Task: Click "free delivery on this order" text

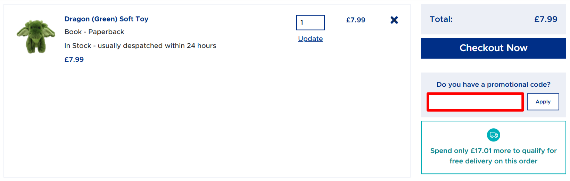Action: [493, 161]
